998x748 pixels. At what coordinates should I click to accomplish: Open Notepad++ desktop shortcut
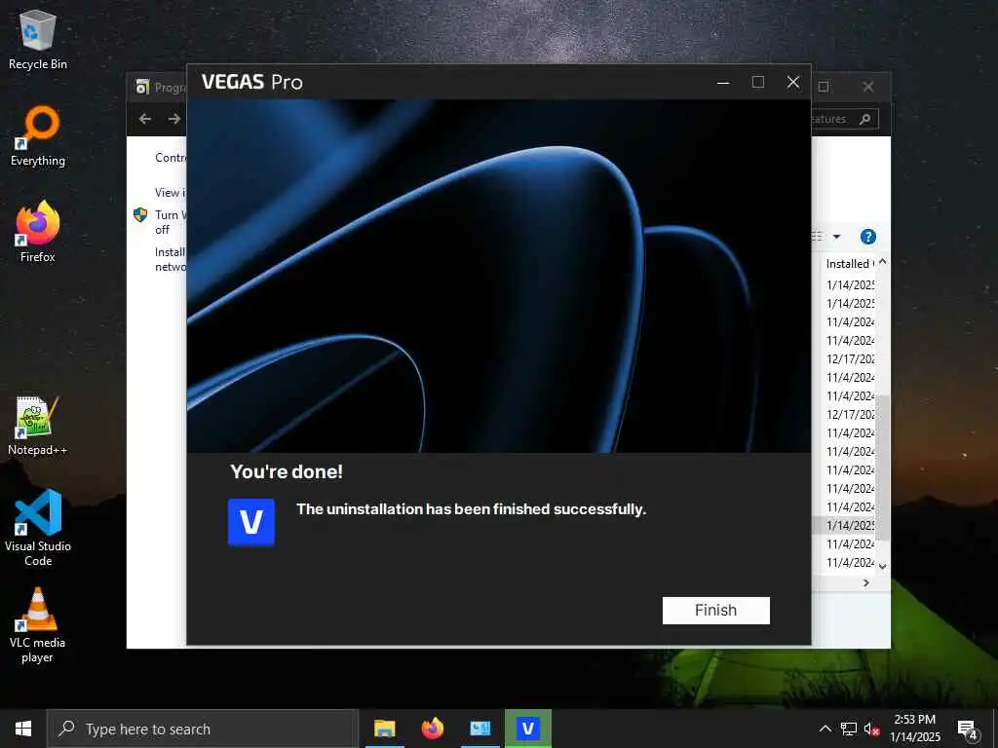tap(38, 426)
